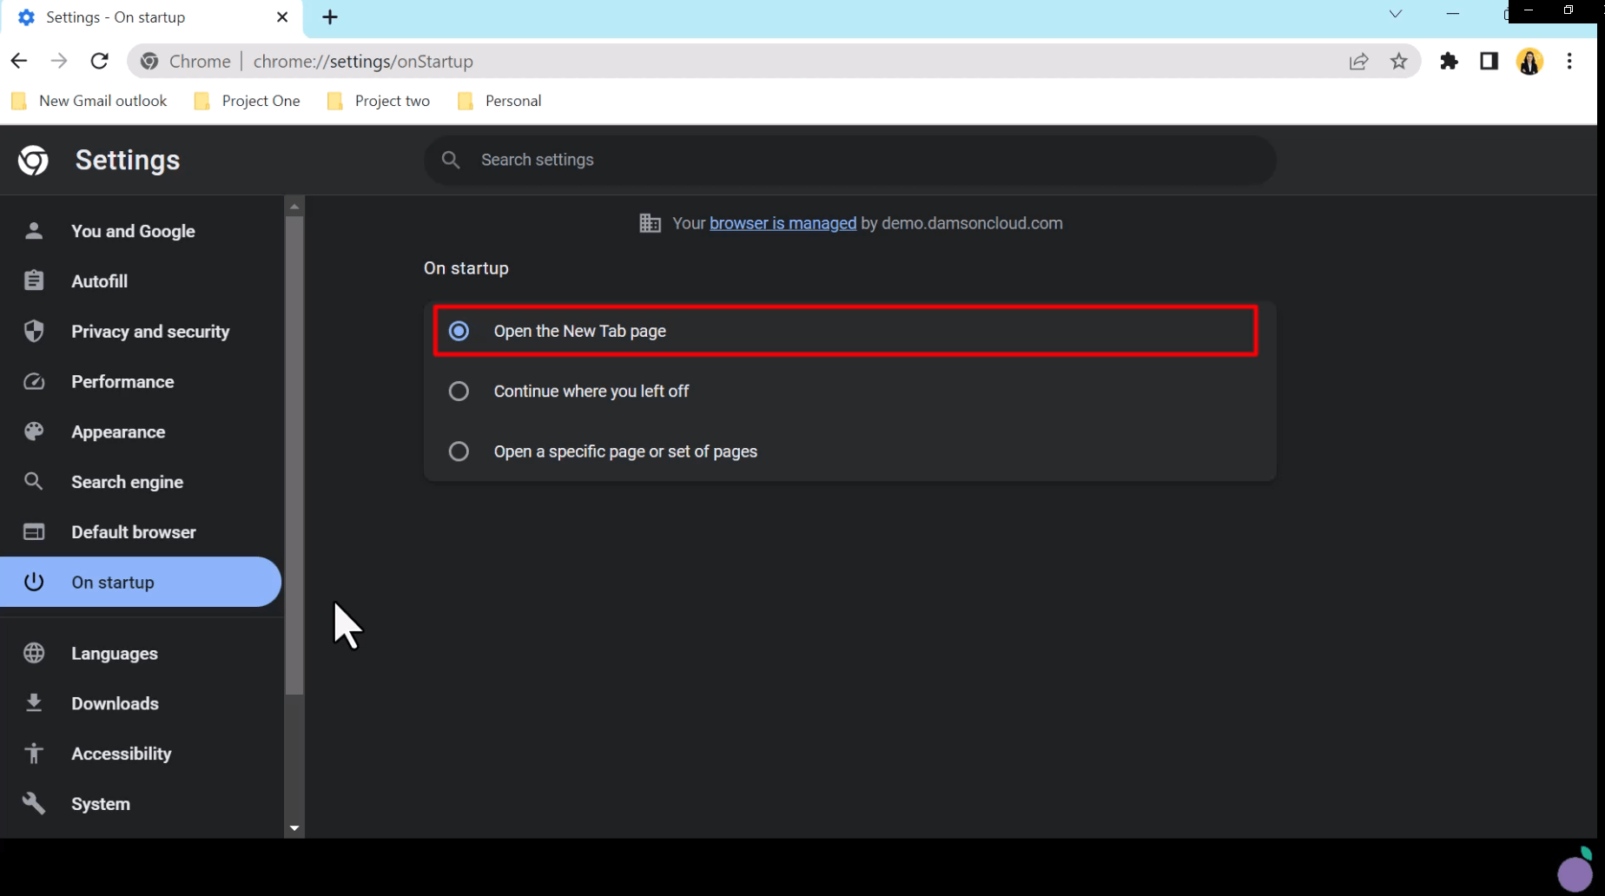Click the Downloads sidebar icon
1605x896 pixels.
[x=114, y=703]
